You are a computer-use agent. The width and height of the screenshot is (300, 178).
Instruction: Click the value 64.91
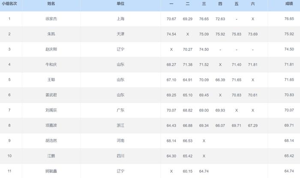pos(188,80)
